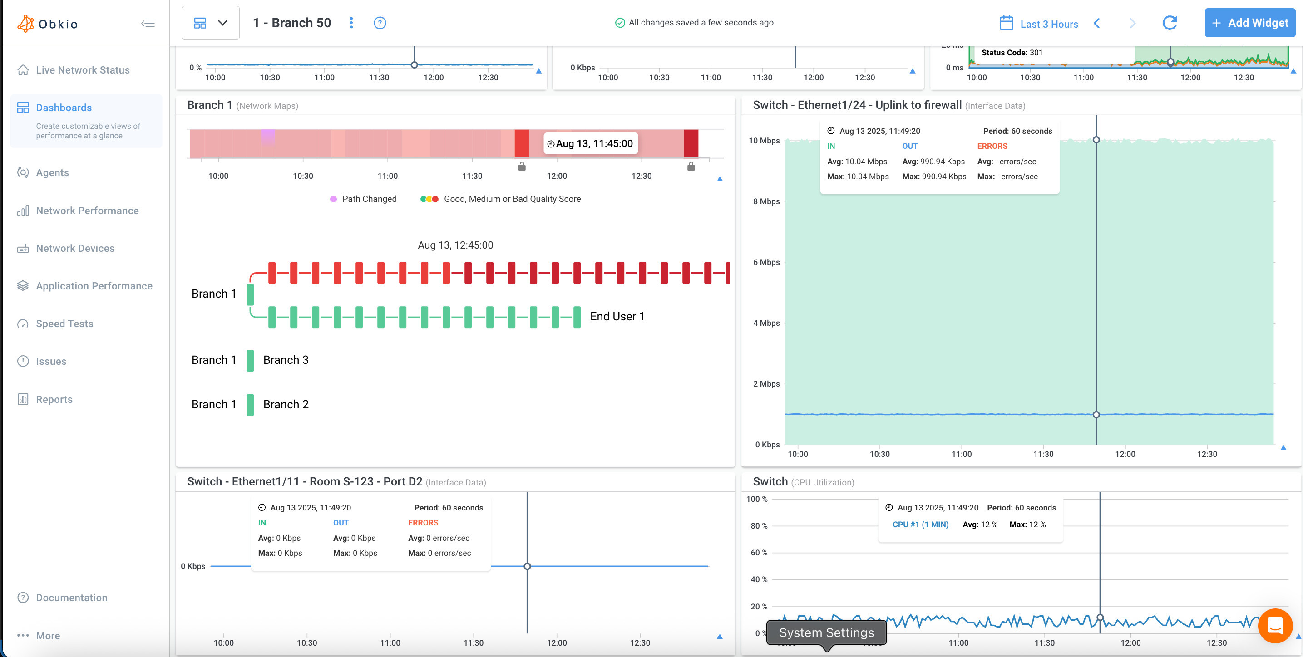Open the dashboard layout dropdown
The height and width of the screenshot is (657, 1303).
pos(210,23)
